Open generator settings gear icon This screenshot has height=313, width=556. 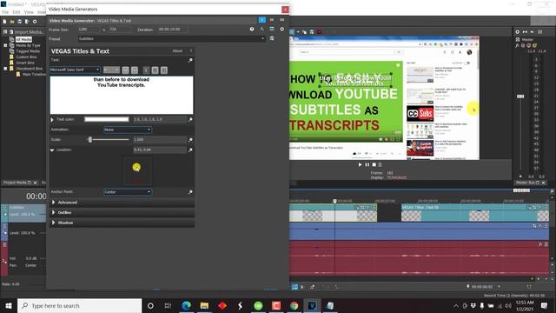pos(281,29)
